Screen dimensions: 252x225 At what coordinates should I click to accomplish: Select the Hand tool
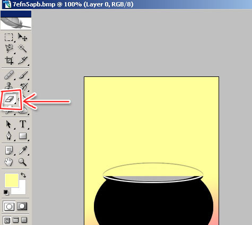[x=8, y=162]
